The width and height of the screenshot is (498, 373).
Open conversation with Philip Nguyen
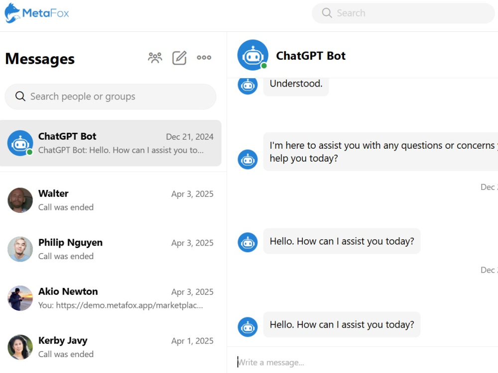click(x=111, y=249)
